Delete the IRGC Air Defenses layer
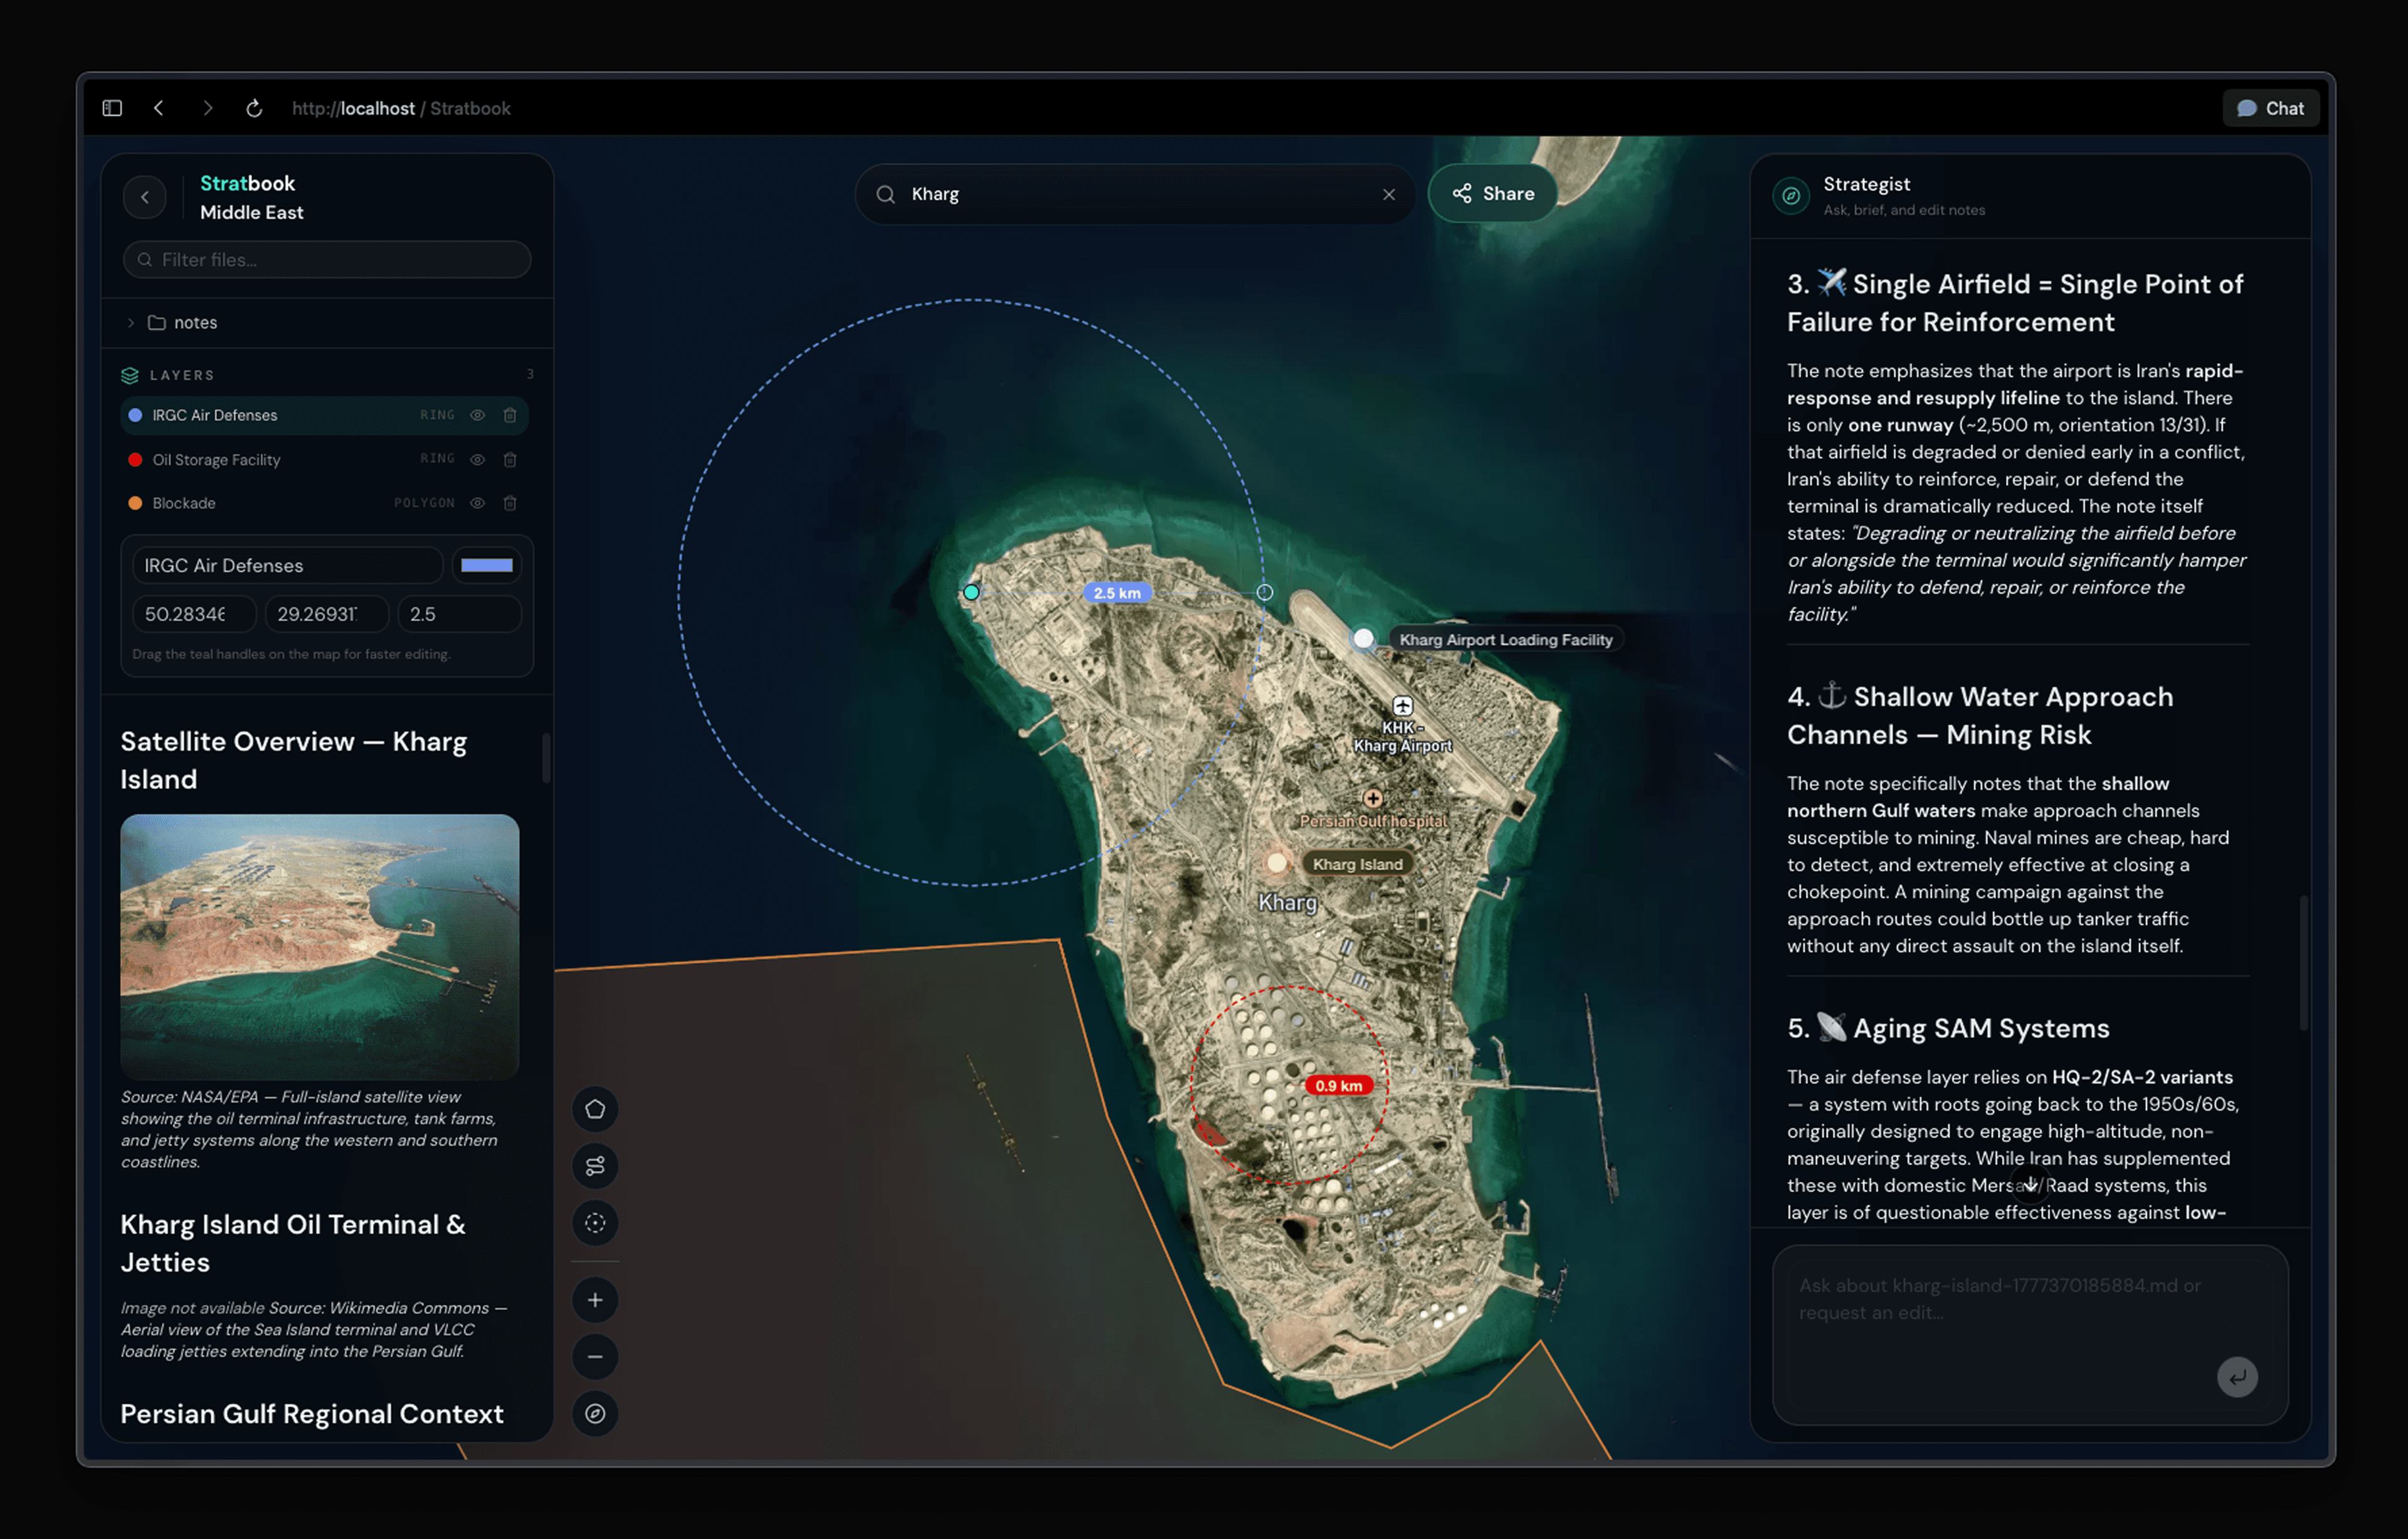The width and height of the screenshot is (2408, 1539). tap(510, 415)
